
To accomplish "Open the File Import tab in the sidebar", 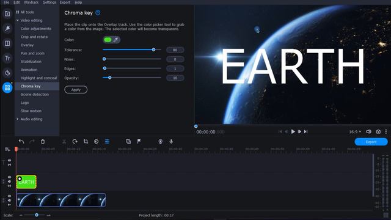I will [7, 13].
